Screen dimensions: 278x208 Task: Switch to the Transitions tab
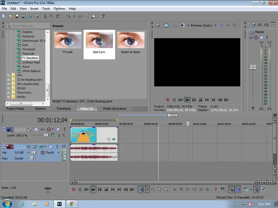64,109
